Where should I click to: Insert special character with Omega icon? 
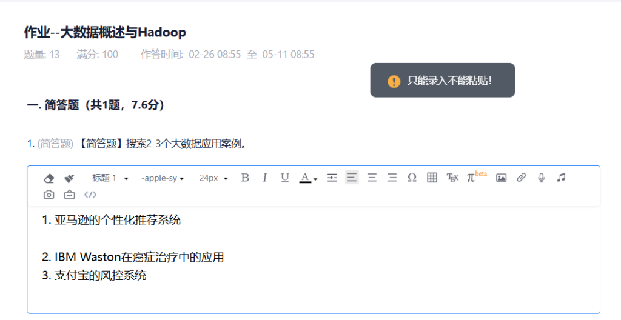click(412, 178)
